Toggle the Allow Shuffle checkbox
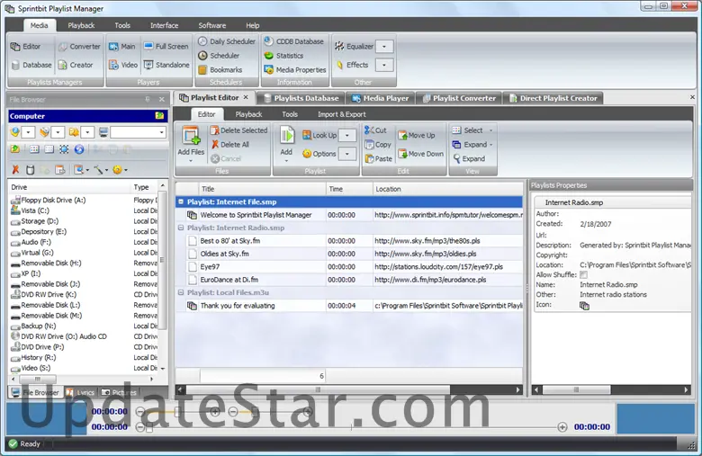702x456 pixels. point(583,274)
